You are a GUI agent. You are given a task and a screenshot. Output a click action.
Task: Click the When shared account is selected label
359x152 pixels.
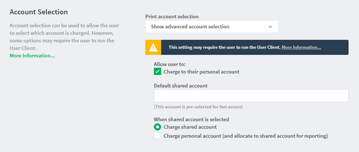pos(191,119)
